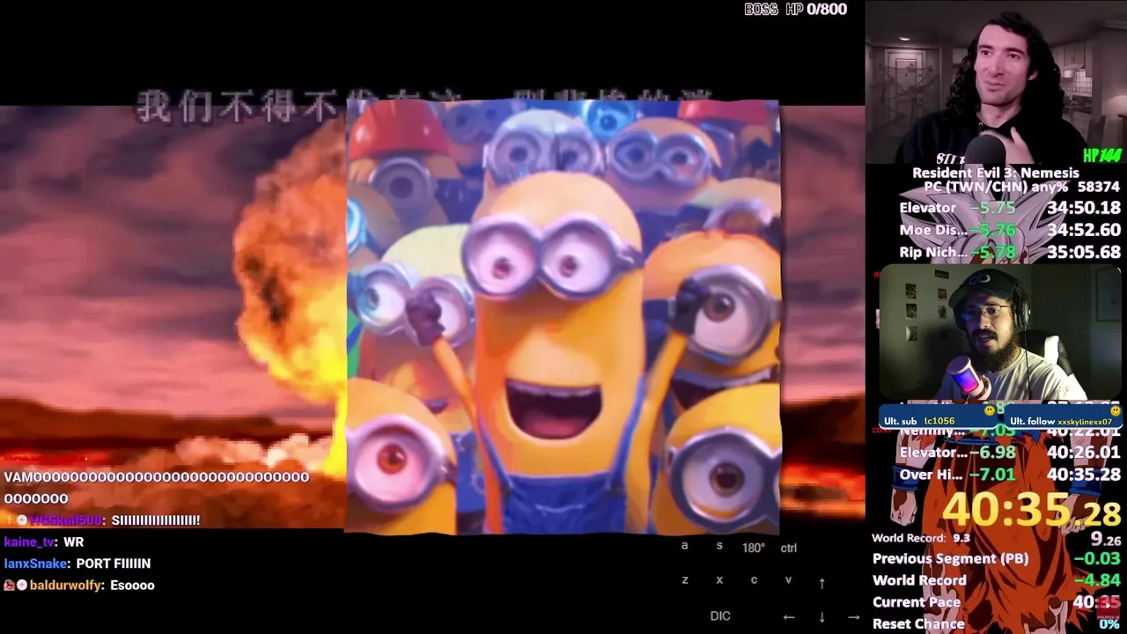The height and width of the screenshot is (634, 1127).
Task: Click the up arrow key indicator
Action: (x=821, y=583)
